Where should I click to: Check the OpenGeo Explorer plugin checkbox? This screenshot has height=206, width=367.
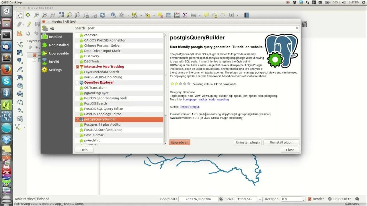77,82
